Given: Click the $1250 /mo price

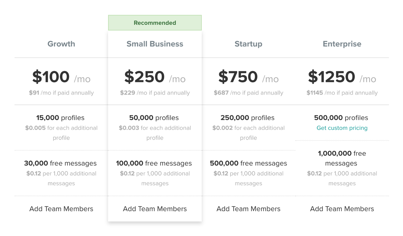Looking at the screenshot, I should click(342, 77).
